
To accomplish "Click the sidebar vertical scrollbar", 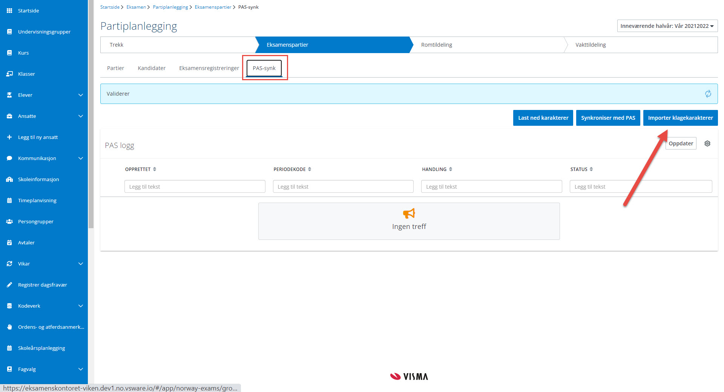I will tap(91, 114).
